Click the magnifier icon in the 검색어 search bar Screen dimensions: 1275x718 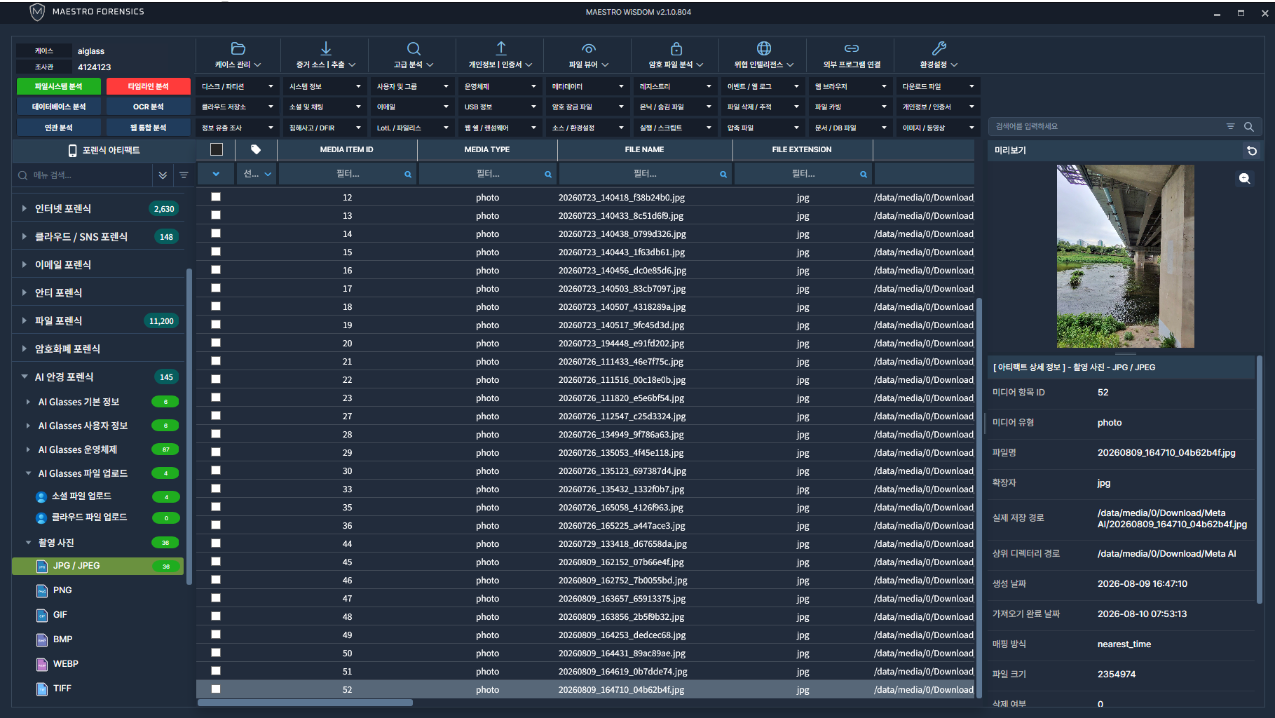1249,127
